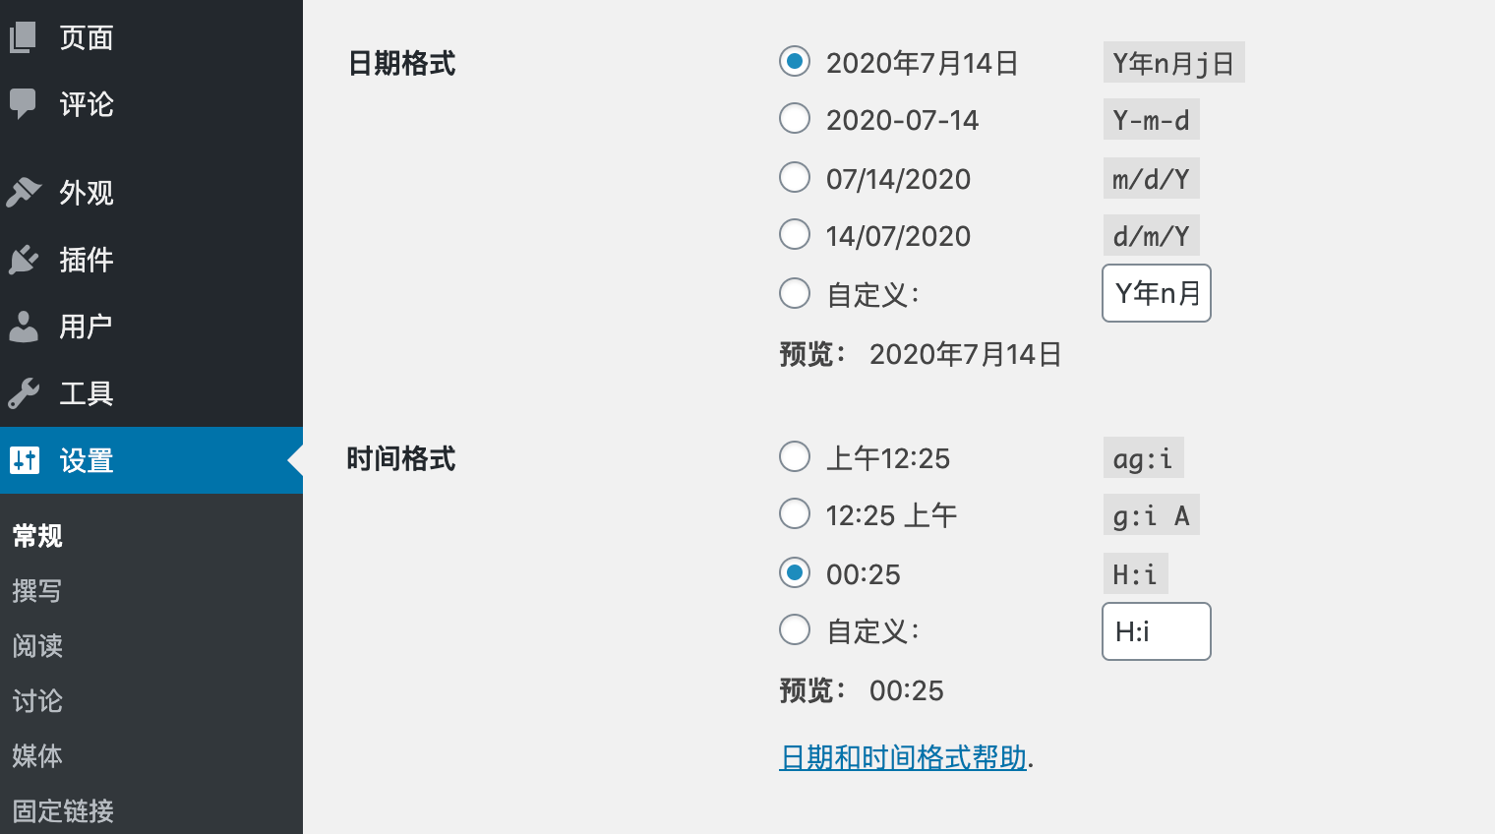Select the custom (自定义) date format radio

click(795, 293)
